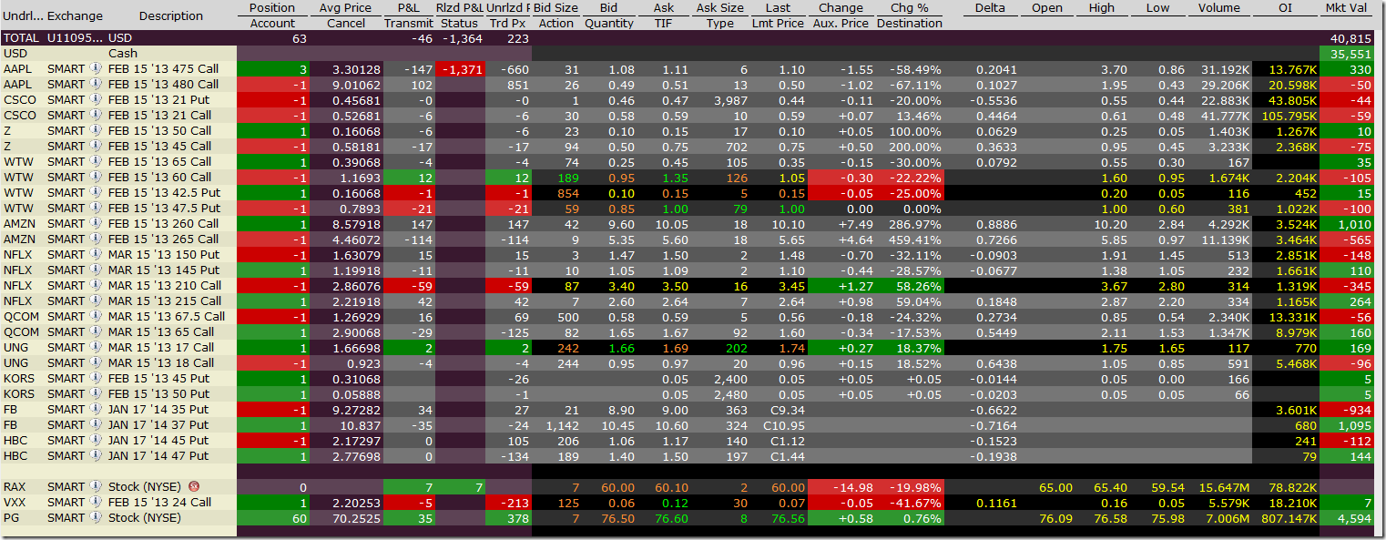This screenshot has width=1386, height=540.
Task: Select the info icon on WTW 65 Call row
Action: [96, 162]
